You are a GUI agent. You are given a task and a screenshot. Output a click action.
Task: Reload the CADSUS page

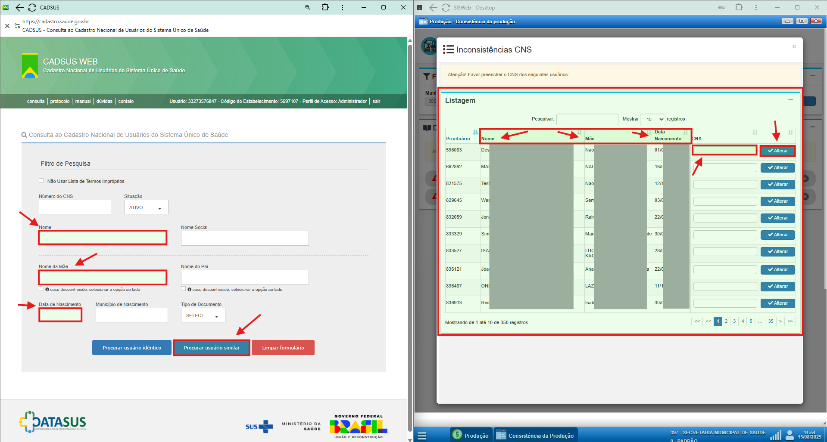[x=32, y=7]
